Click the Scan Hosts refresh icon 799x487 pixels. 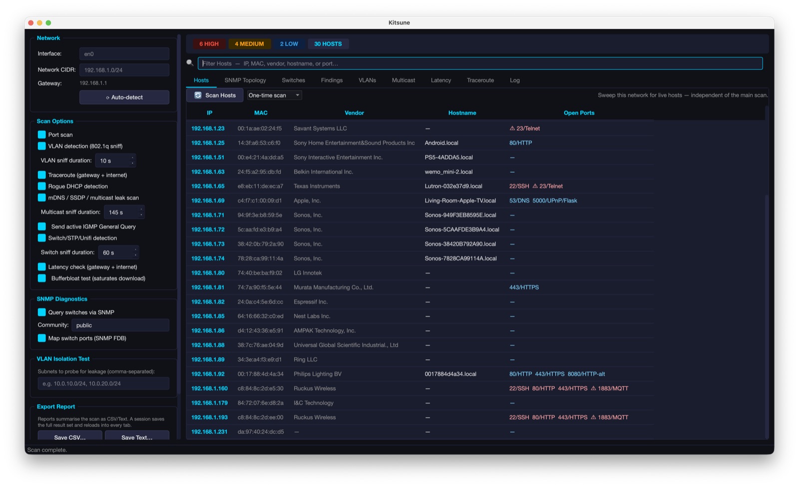198,95
